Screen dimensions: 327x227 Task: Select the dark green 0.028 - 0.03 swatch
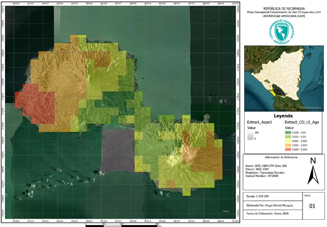pyautogui.click(x=288, y=132)
